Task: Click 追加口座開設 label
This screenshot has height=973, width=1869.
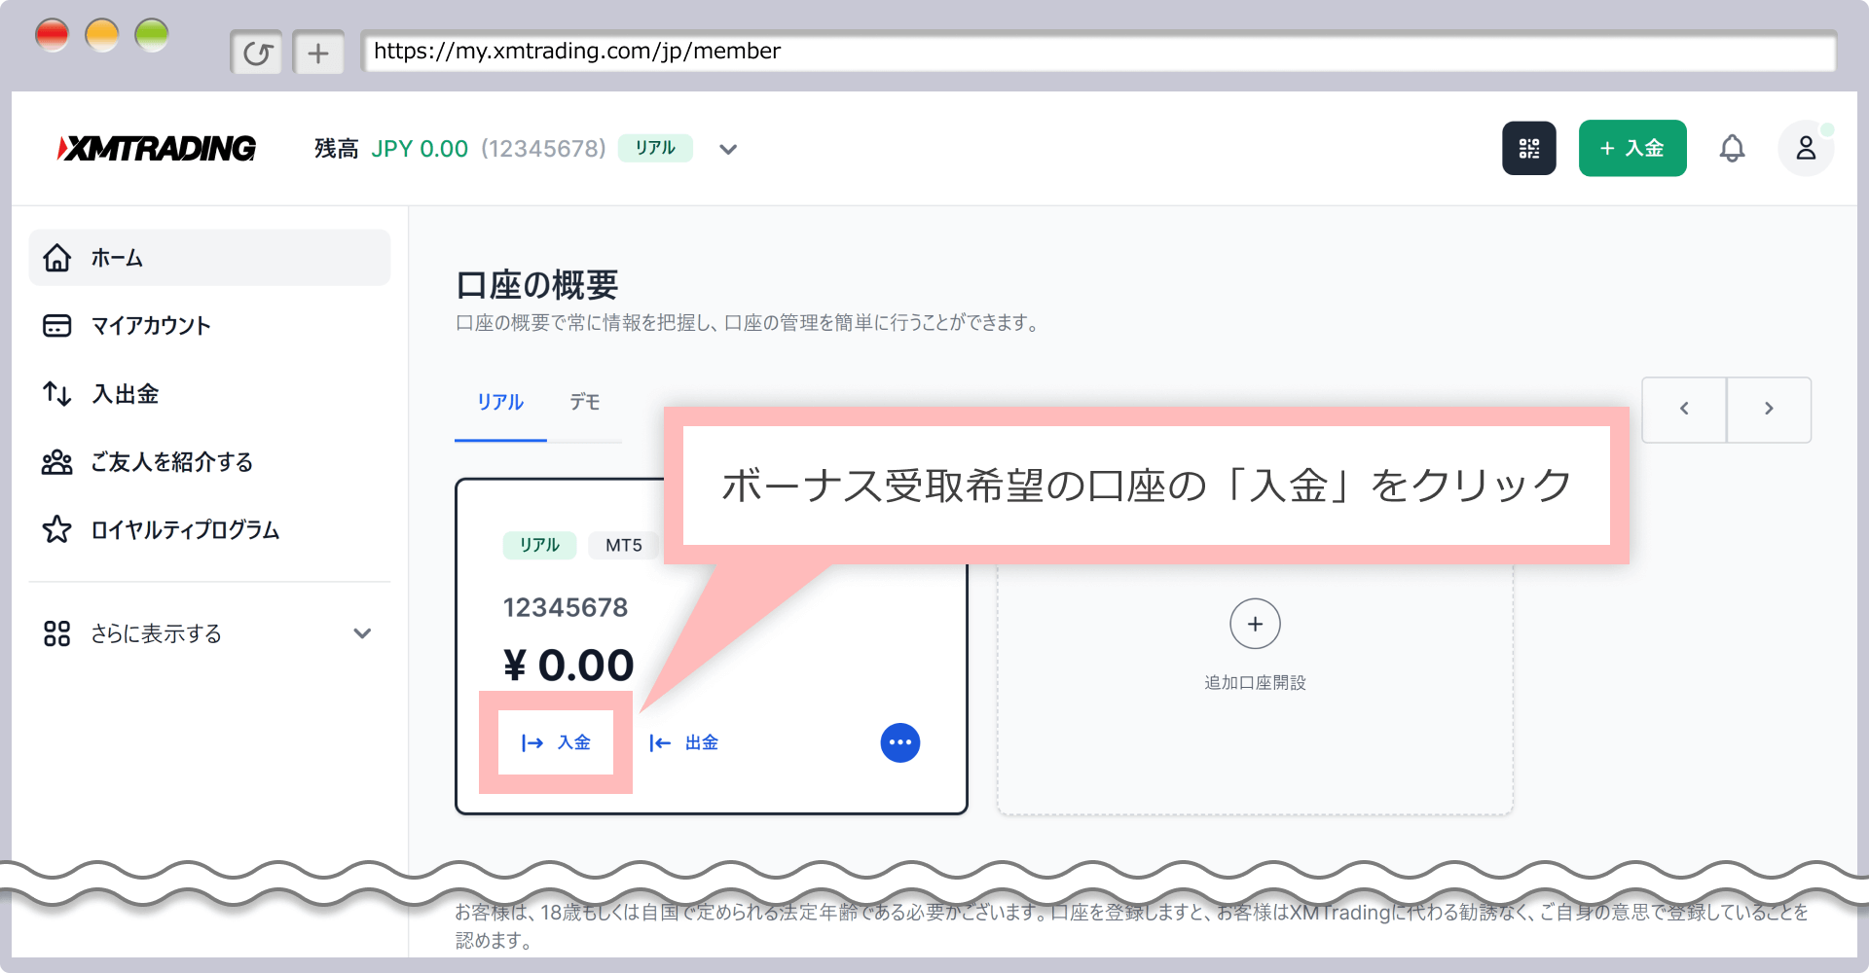Action: pos(1255,682)
